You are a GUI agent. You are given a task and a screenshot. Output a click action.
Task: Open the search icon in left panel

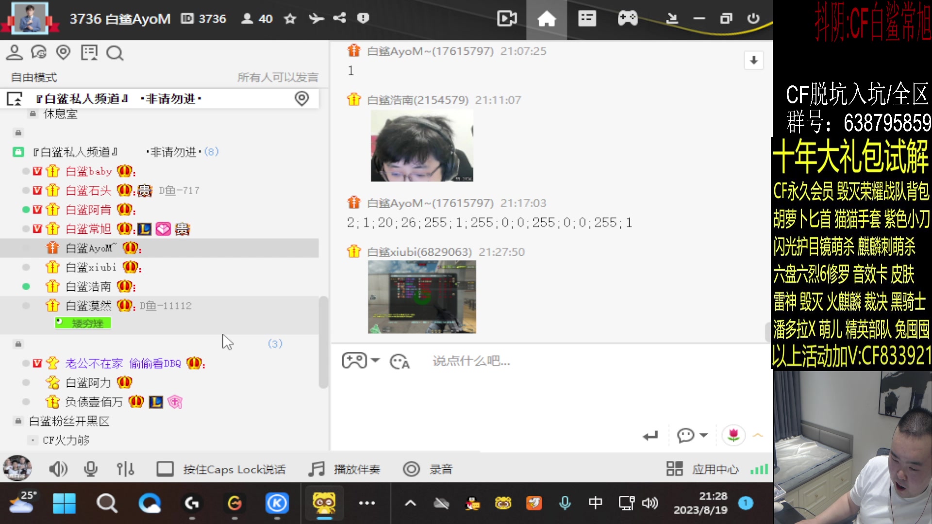coord(115,53)
